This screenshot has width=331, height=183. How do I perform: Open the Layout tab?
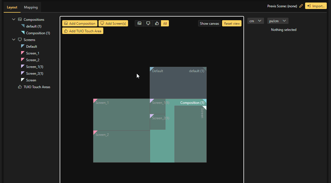coord(12,7)
